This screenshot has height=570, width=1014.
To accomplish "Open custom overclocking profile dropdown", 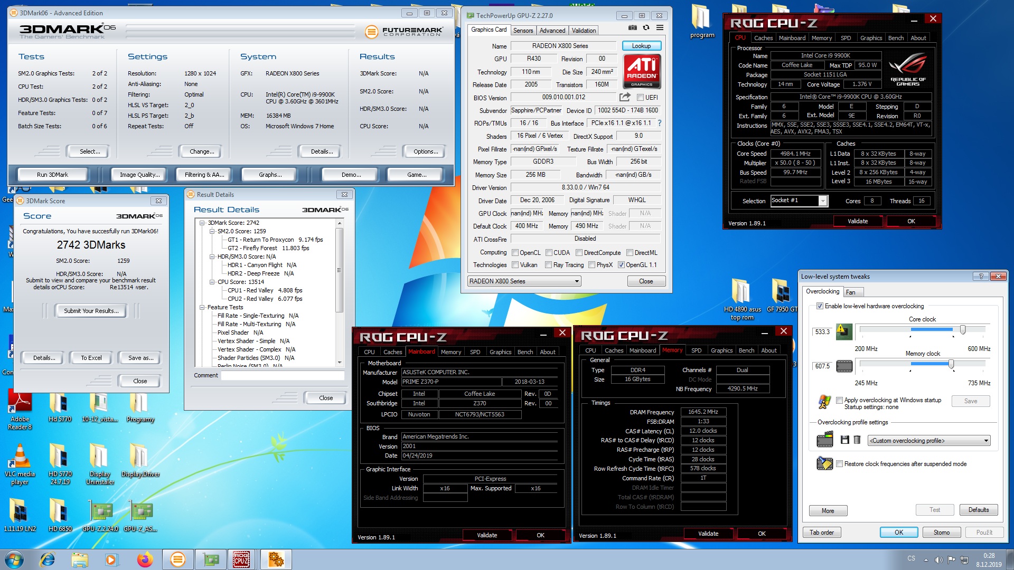I will (x=929, y=441).
